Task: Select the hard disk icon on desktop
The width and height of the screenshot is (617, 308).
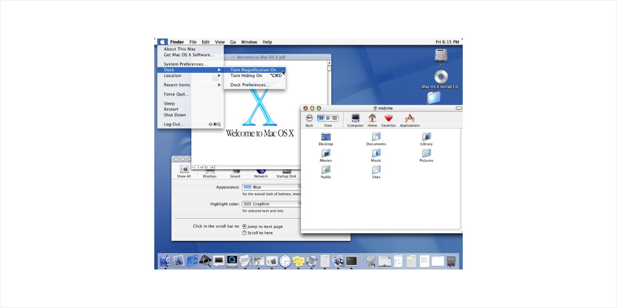Action: coord(441,55)
